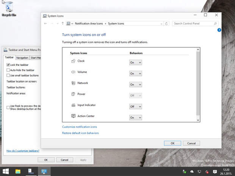The height and width of the screenshot is (176, 235).
Task: Open How do I customize taskbars link
Action: click(x=23, y=151)
